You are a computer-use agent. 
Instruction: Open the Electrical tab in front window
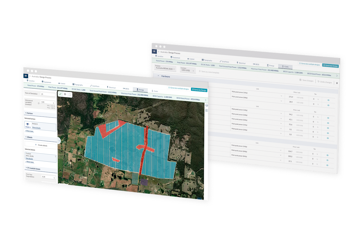pos(111,87)
